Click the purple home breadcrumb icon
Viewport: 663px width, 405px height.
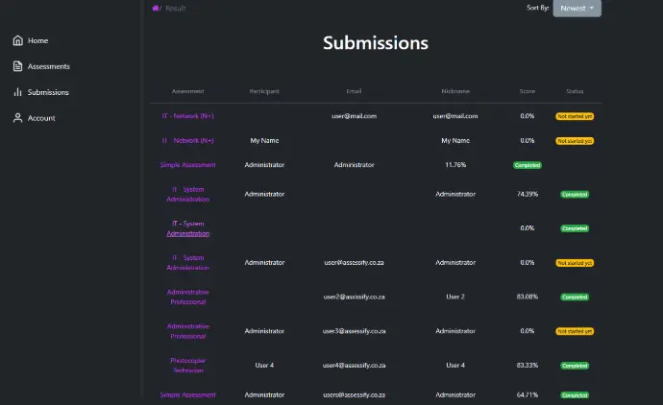[x=156, y=9]
